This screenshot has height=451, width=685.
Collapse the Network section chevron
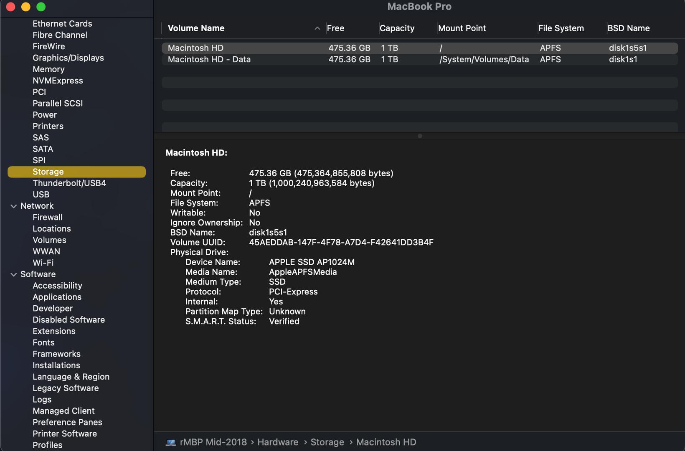click(14, 206)
